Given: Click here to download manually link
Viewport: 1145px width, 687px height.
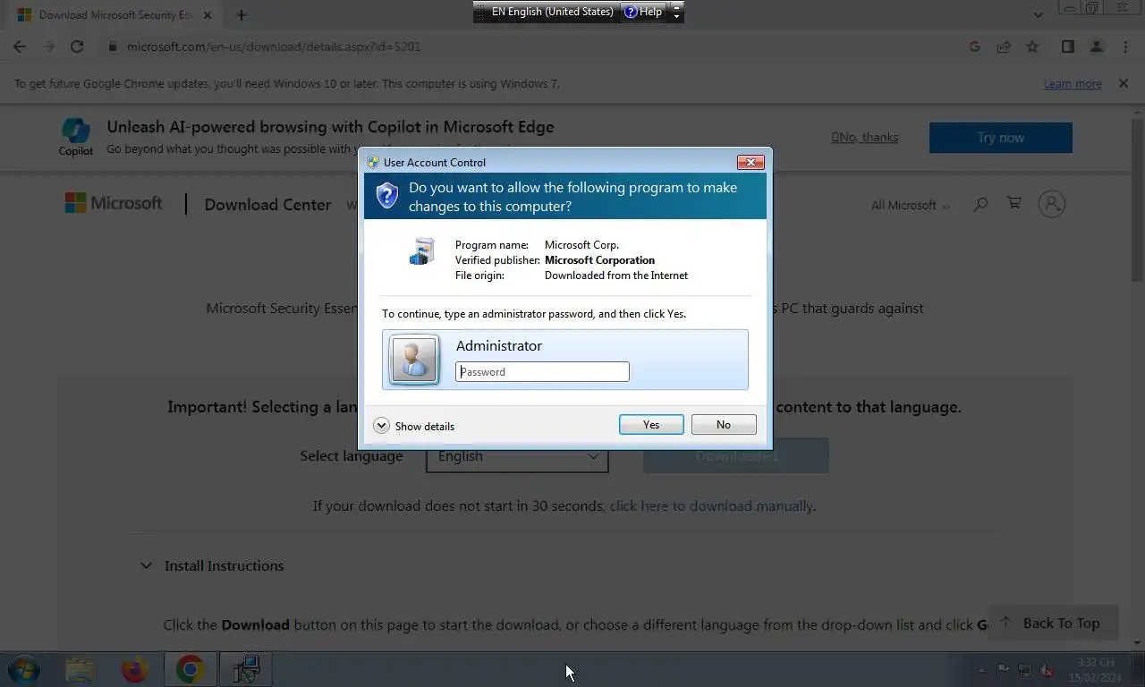Looking at the screenshot, I should pyautogui.click(x=711, y=506).
